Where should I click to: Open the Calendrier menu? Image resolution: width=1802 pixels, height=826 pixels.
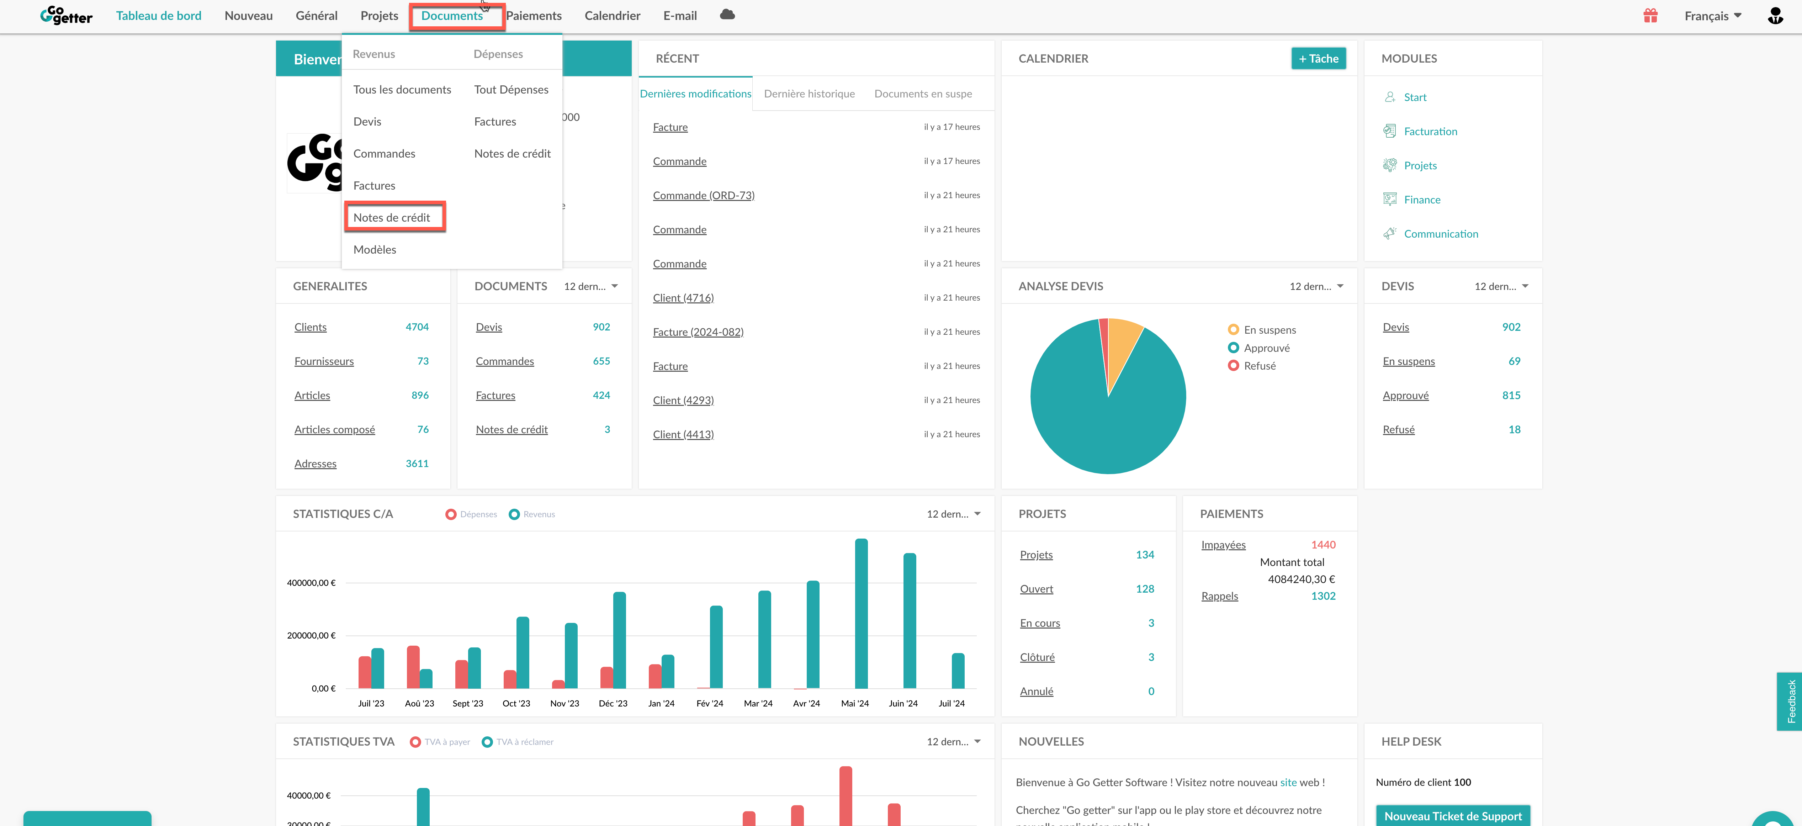[612, 16]
